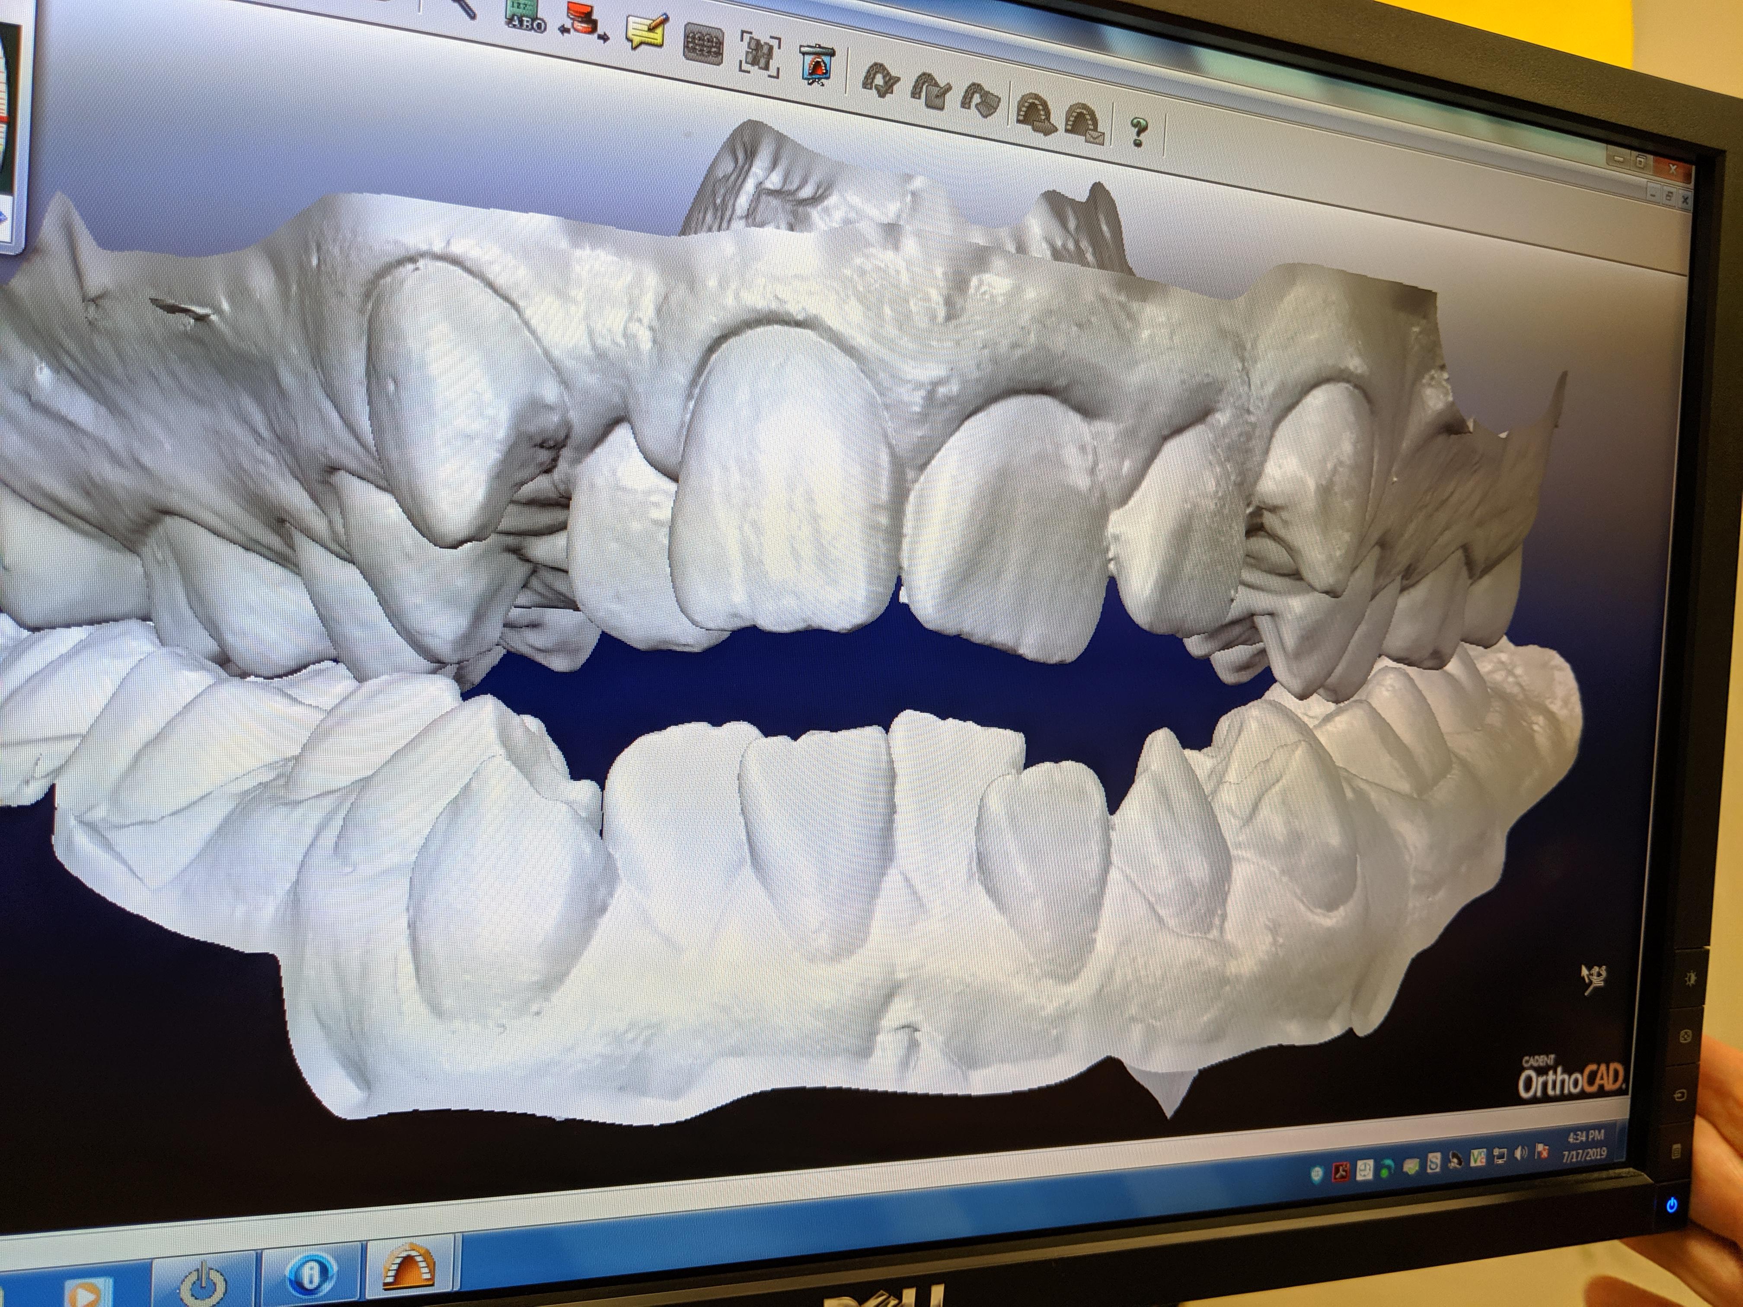Open help via green question mark

click(x=1138, y=131)
